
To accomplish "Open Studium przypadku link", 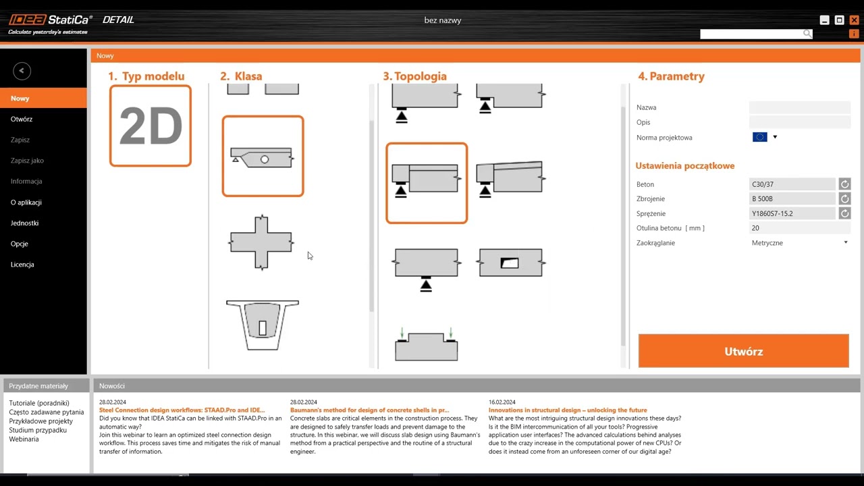I will (38, 430).
